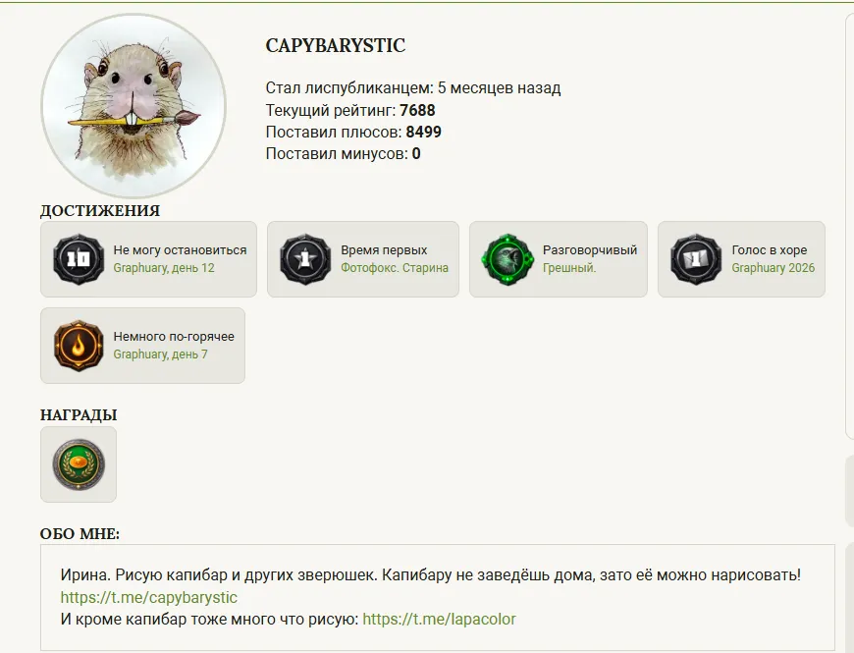The image size is (854, 653).
Task: Open the t.me/capybarystic Telegram link
Action: pyautogui.click(x=149, y=597)
